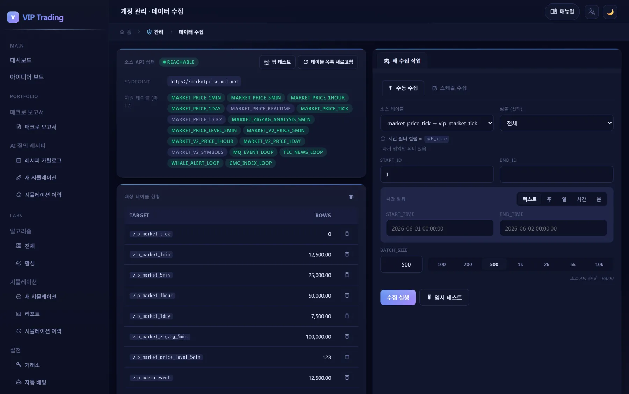Screen dimensions: 629x394
Task: Choose batch size preset 10k
Action: point(599,265)
